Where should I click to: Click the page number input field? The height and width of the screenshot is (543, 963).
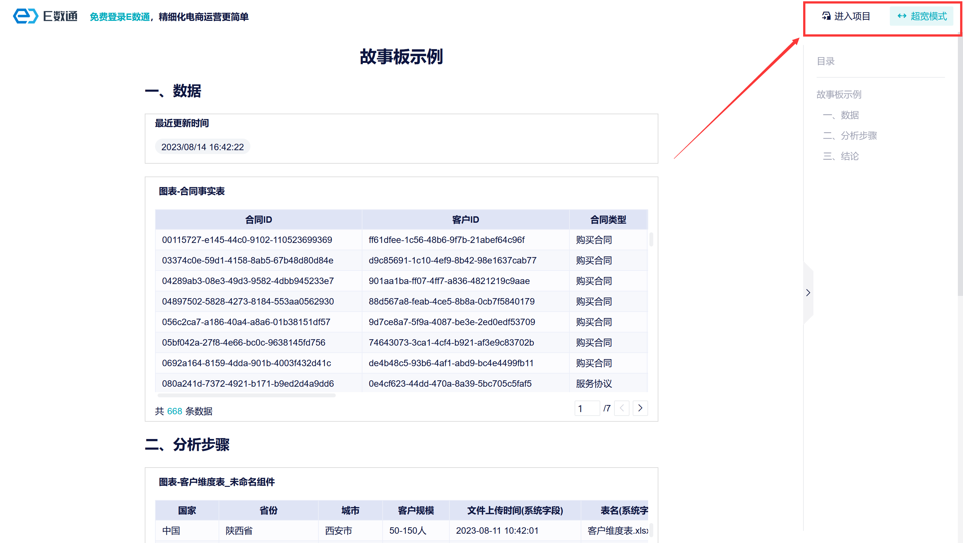pyautogui.click(x=587, y=408)
